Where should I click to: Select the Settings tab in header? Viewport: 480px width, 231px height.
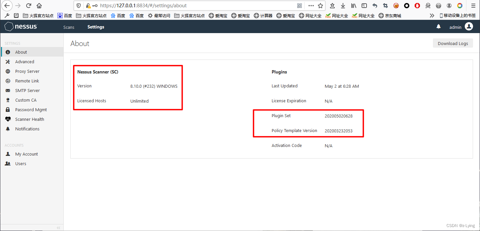point(96,27)
